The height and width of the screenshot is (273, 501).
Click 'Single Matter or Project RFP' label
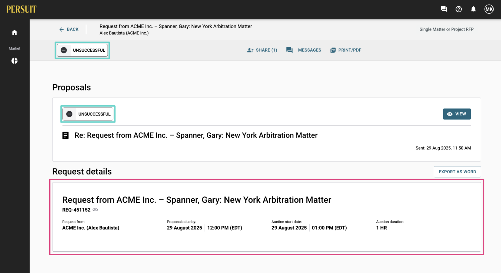pyautogui.click(x=446, y=29)
